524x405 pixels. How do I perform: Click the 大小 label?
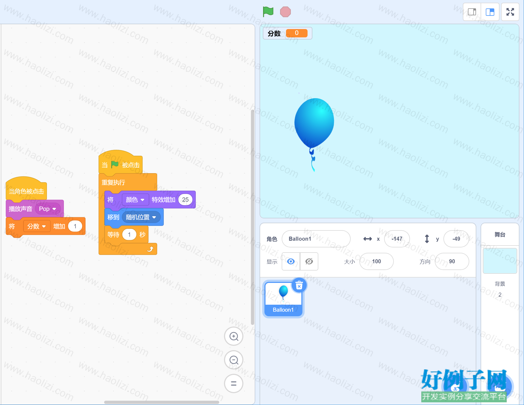click(x=349, y=262)
